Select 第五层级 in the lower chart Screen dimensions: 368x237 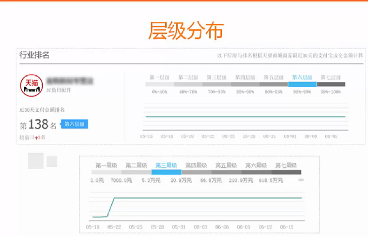(226, 165)
